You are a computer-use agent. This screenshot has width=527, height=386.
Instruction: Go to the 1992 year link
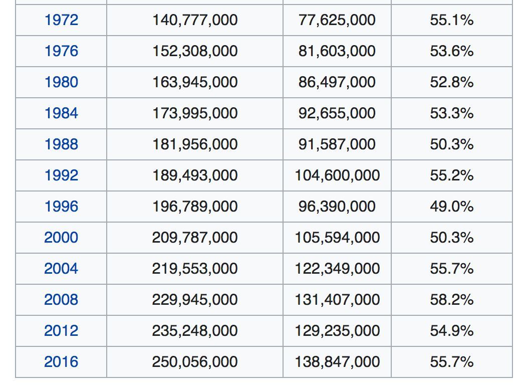pyautogui.click(x=61, y=175)
